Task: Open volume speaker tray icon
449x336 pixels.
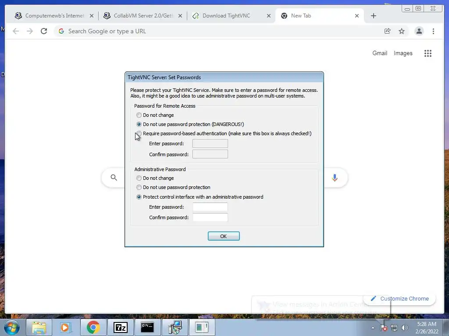Action: [405, 328]
